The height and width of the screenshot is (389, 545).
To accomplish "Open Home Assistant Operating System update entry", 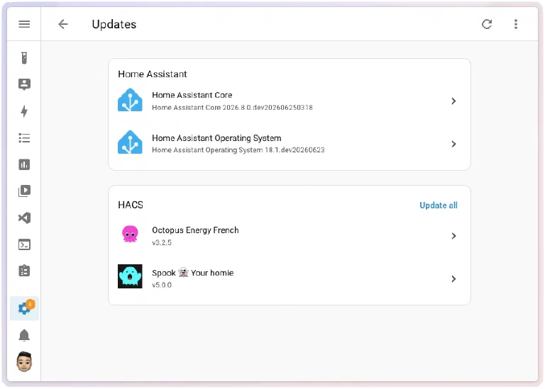I will point(290,144).
